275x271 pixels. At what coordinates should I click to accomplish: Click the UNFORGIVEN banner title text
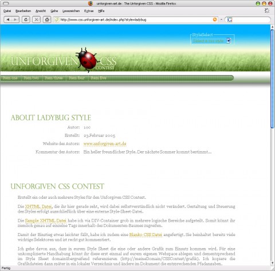pyautogui.click(x=44, y=61)
